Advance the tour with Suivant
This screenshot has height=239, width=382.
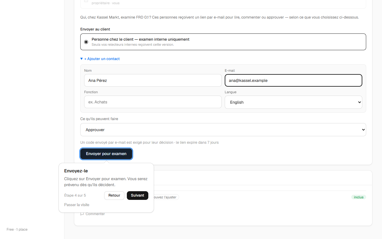coord(138,195)
